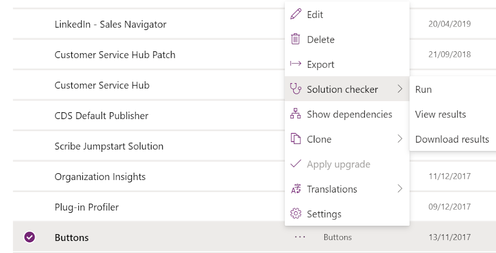
Task: Click the stethoscope Solution checker icon
Action: tap(296, 89)
